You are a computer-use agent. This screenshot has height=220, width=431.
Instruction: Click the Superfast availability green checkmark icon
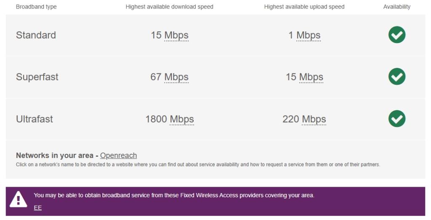tap(396, 77)
